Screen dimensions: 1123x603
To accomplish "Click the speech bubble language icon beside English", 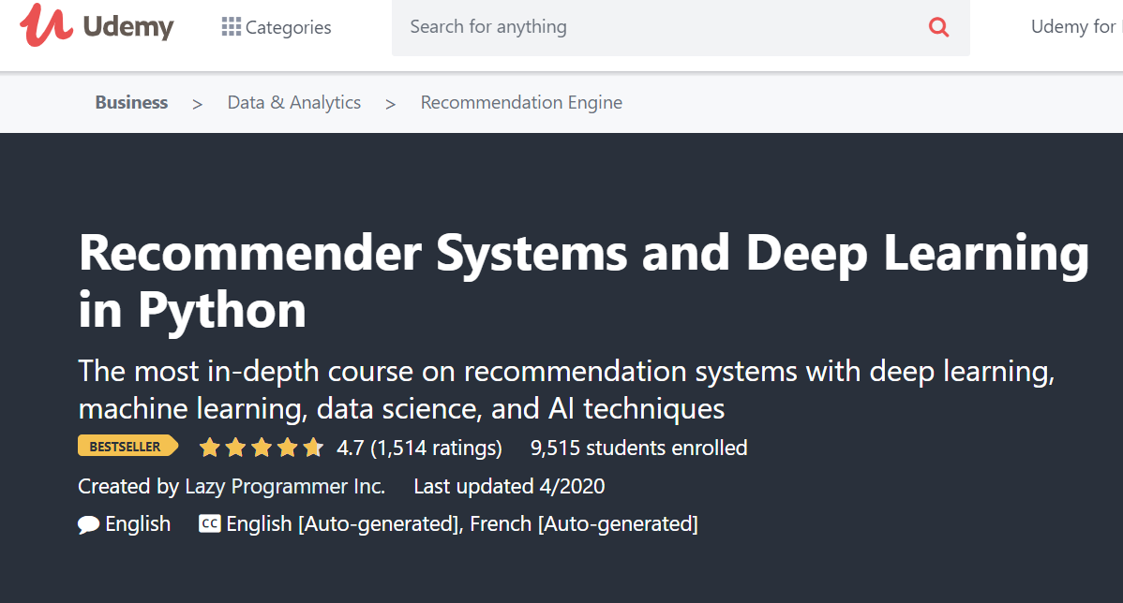I will [x=87, y=523].
